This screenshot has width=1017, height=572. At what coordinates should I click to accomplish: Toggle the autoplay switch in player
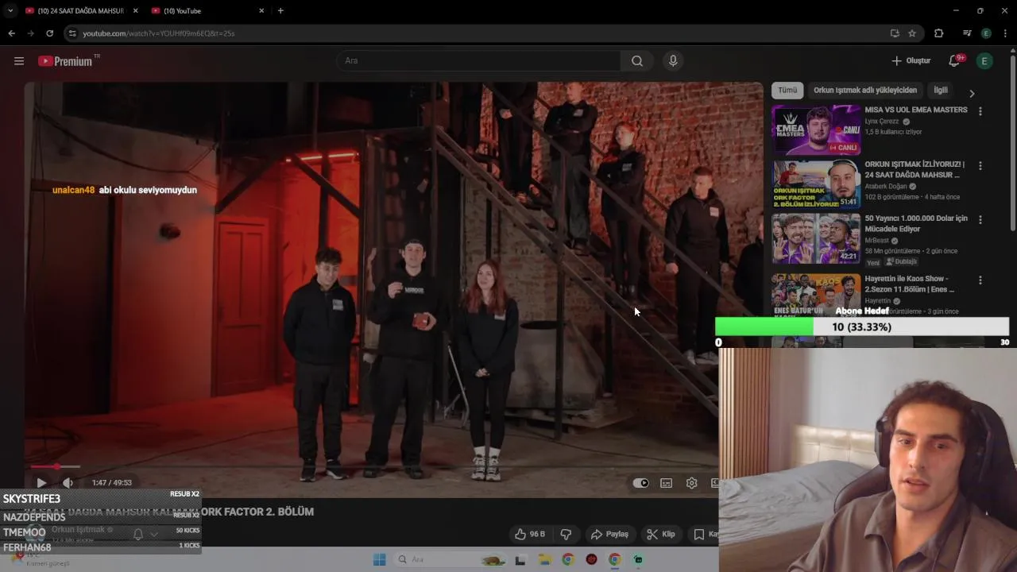click(640, 483)
